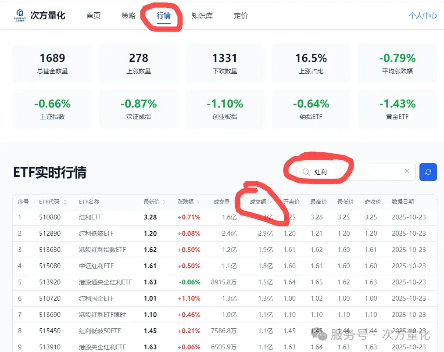Click the magnifier icon in the search box
444x352 pixels.
(x=306, y=172)
